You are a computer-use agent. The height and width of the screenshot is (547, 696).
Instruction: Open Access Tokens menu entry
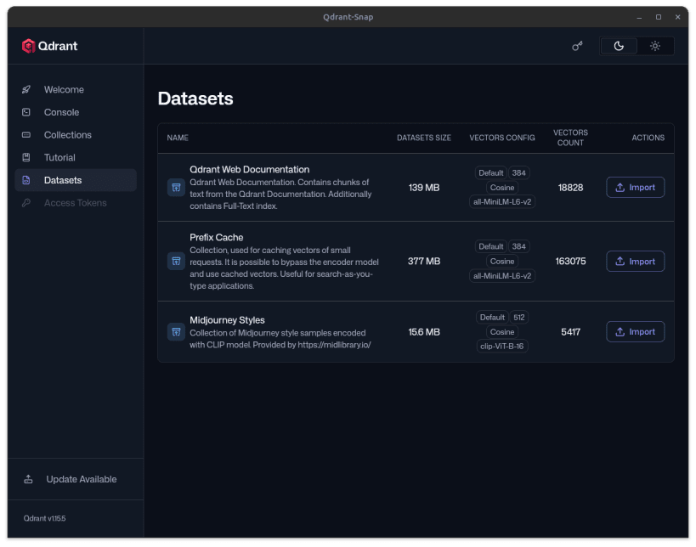click(76, 203)
